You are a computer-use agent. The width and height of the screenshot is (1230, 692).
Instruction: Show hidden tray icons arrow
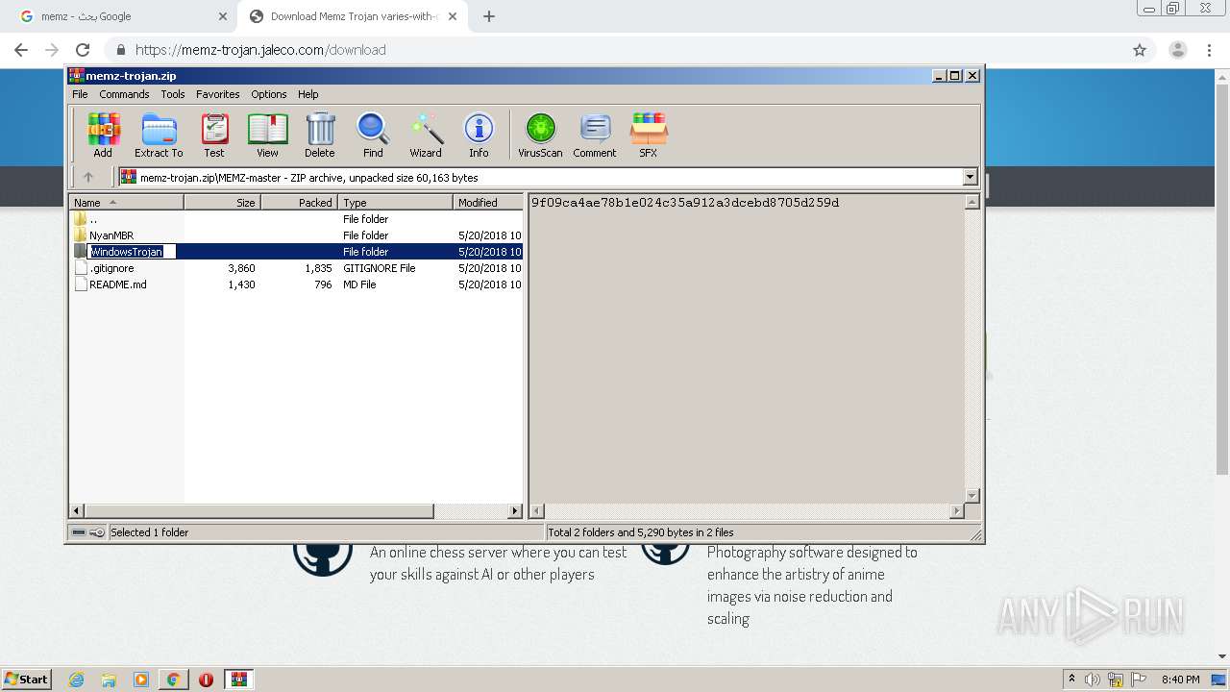coord(1071,679)
